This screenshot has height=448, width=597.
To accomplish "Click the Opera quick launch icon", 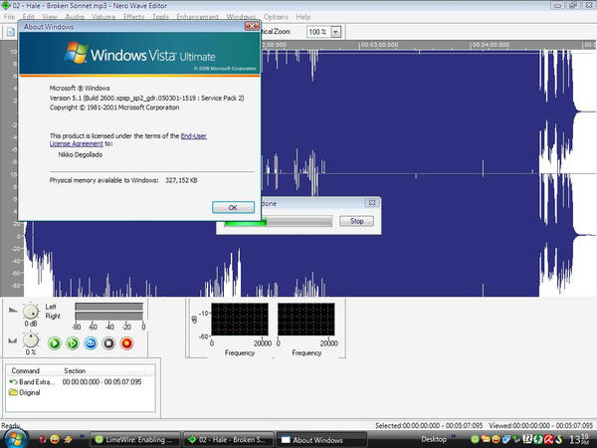I will (43, 439).
